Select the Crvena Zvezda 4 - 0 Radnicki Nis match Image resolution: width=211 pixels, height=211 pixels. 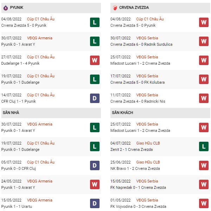tap(138, 101)
